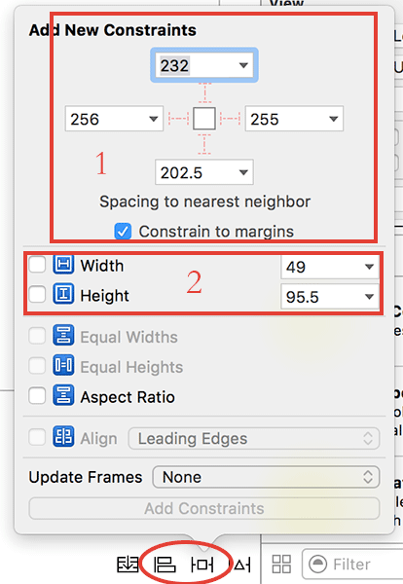The width and height of the screenshot is (403, 584).
Task: Toggle the left spacing strut beside the square
Action: pos(178,119)
